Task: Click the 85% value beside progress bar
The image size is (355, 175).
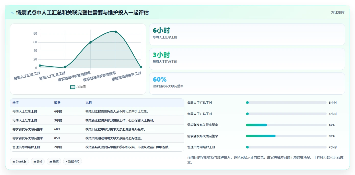Action: [x=332, y=136]
